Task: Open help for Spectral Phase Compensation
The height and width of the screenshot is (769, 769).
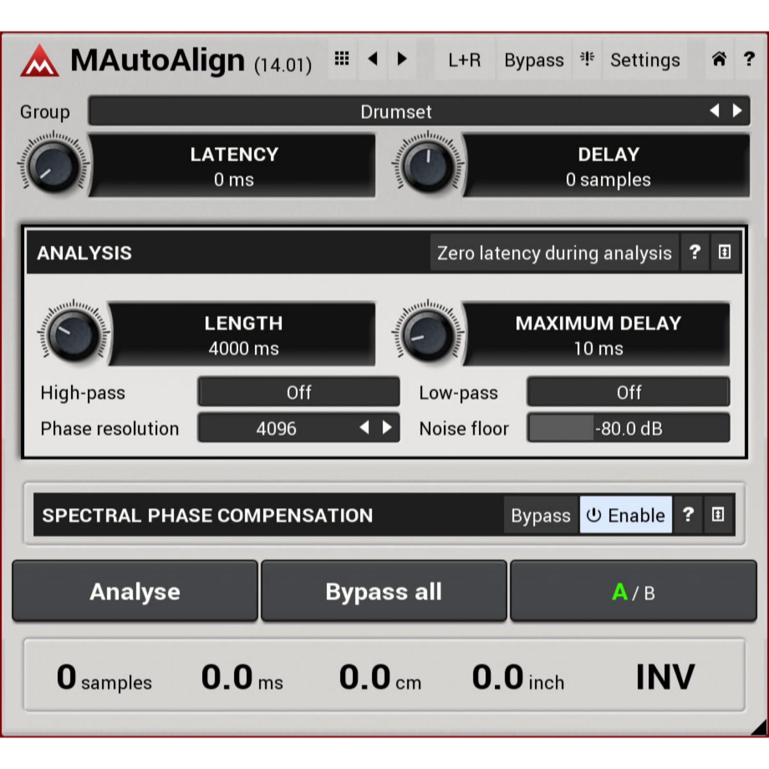Action: [688, 514]
